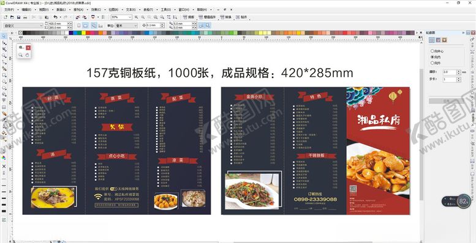The height and width of the screenshot is (243, 476).
Task: Select the Eyedropper tool in the toolbox
Action: [4, 120]
